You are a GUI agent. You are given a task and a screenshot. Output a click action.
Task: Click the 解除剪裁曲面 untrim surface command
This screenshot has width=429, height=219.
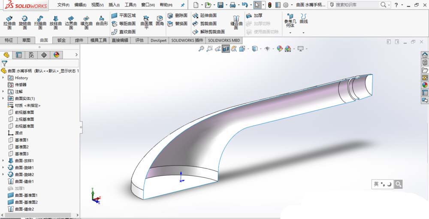209,32
